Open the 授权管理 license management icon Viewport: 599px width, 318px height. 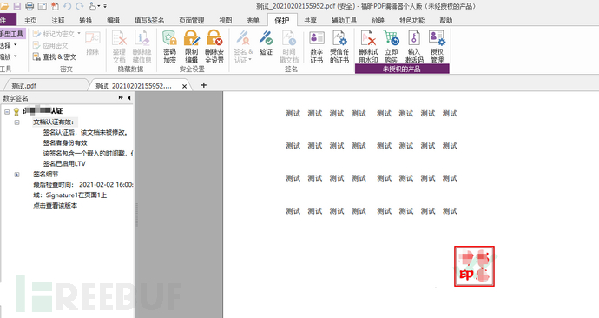pyautogui.click(x=437, y=47)
